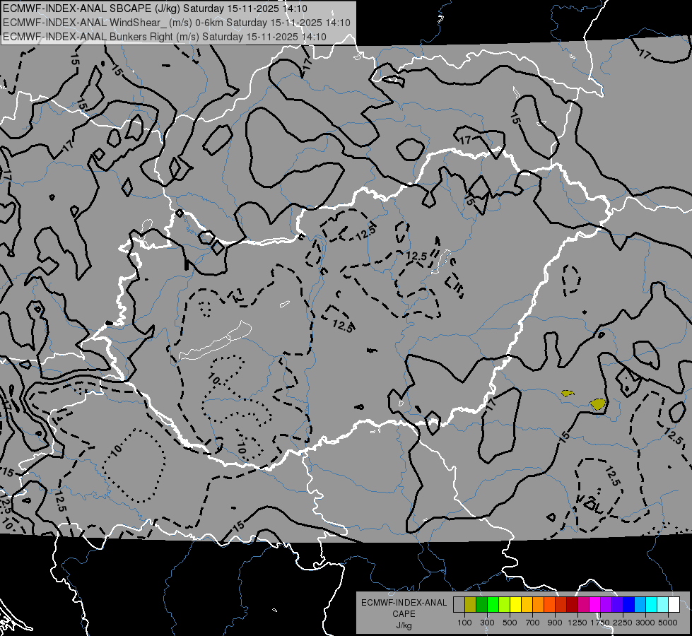Select the pale cyan legend swatch

[x=663, y=605]
